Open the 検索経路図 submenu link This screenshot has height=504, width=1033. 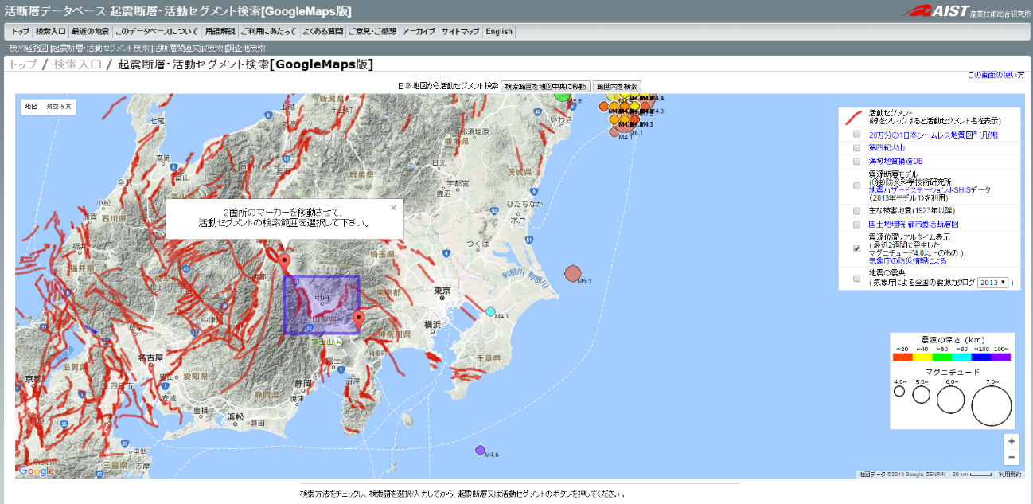pyautogui.click(x=29, y=49)
